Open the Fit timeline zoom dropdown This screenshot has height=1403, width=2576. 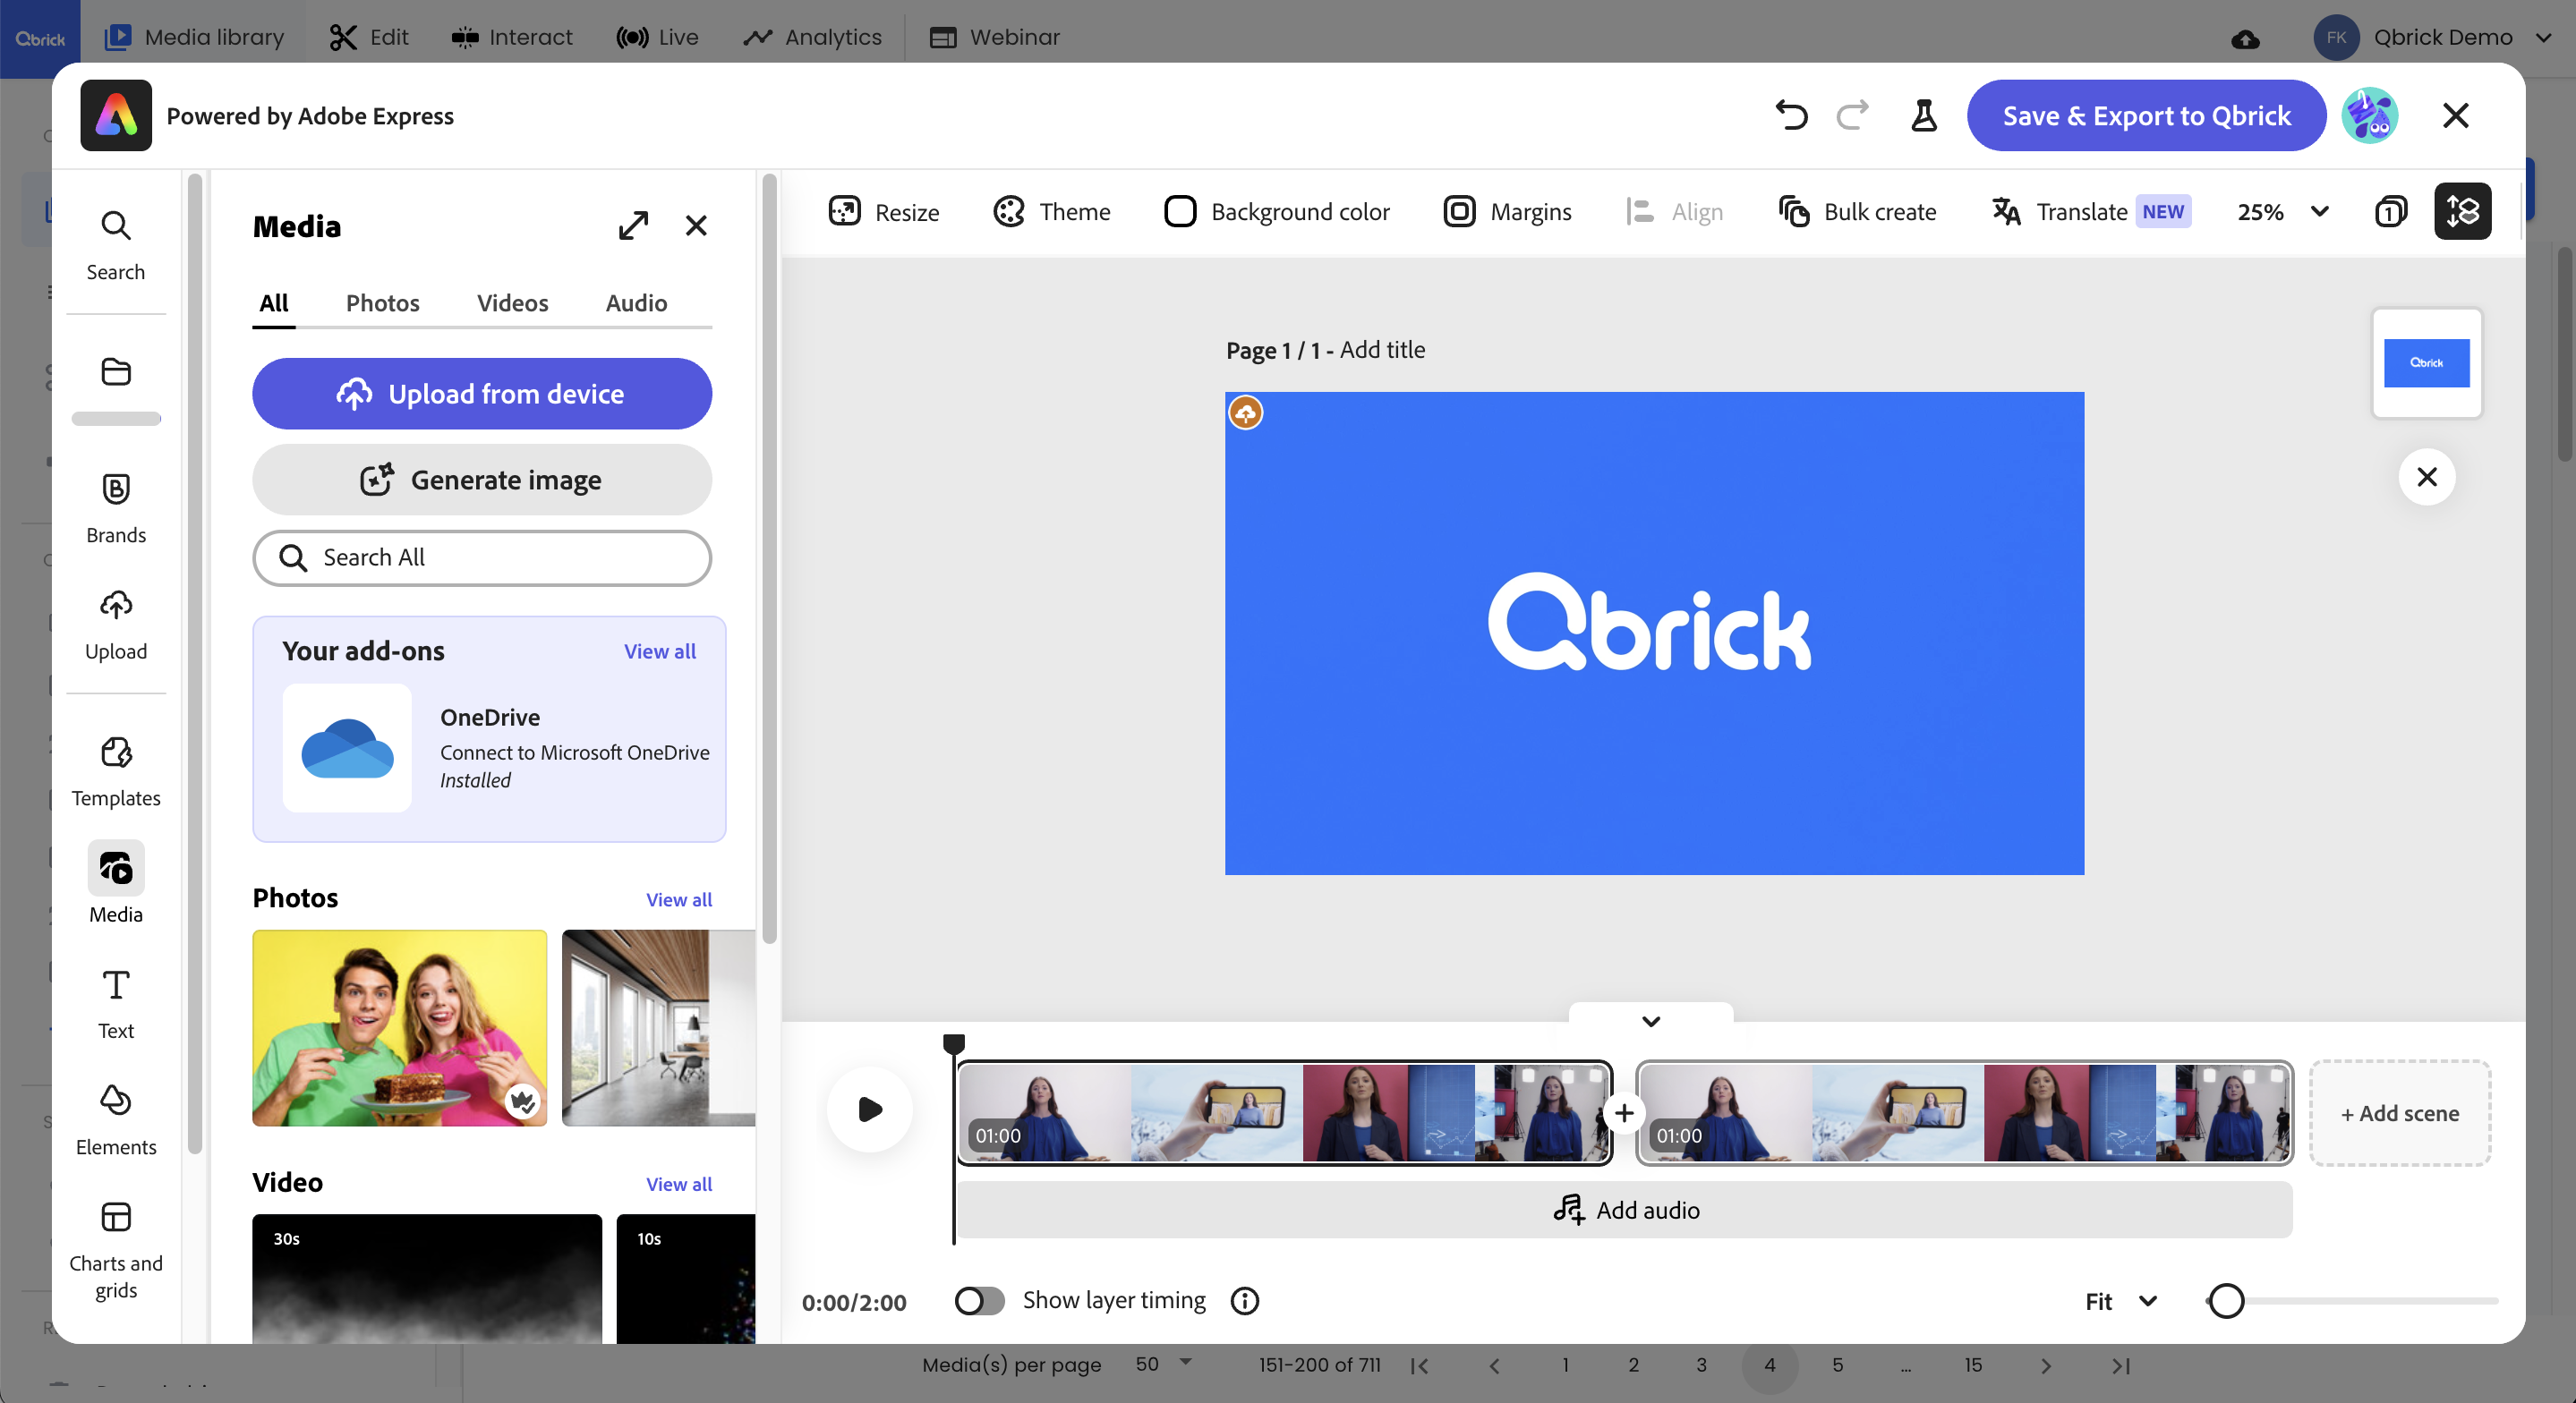coord(2121,1301)
